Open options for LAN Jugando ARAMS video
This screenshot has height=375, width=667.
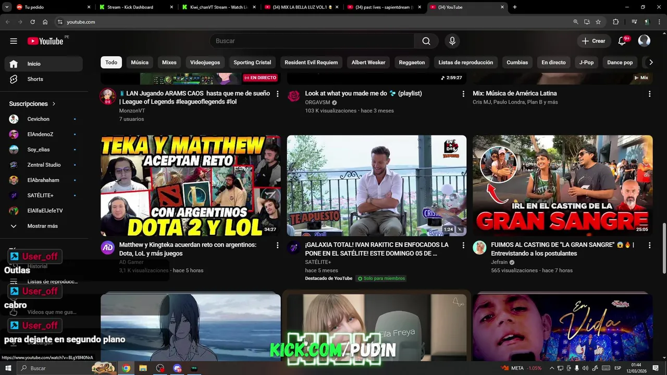(x=277, y=94)
